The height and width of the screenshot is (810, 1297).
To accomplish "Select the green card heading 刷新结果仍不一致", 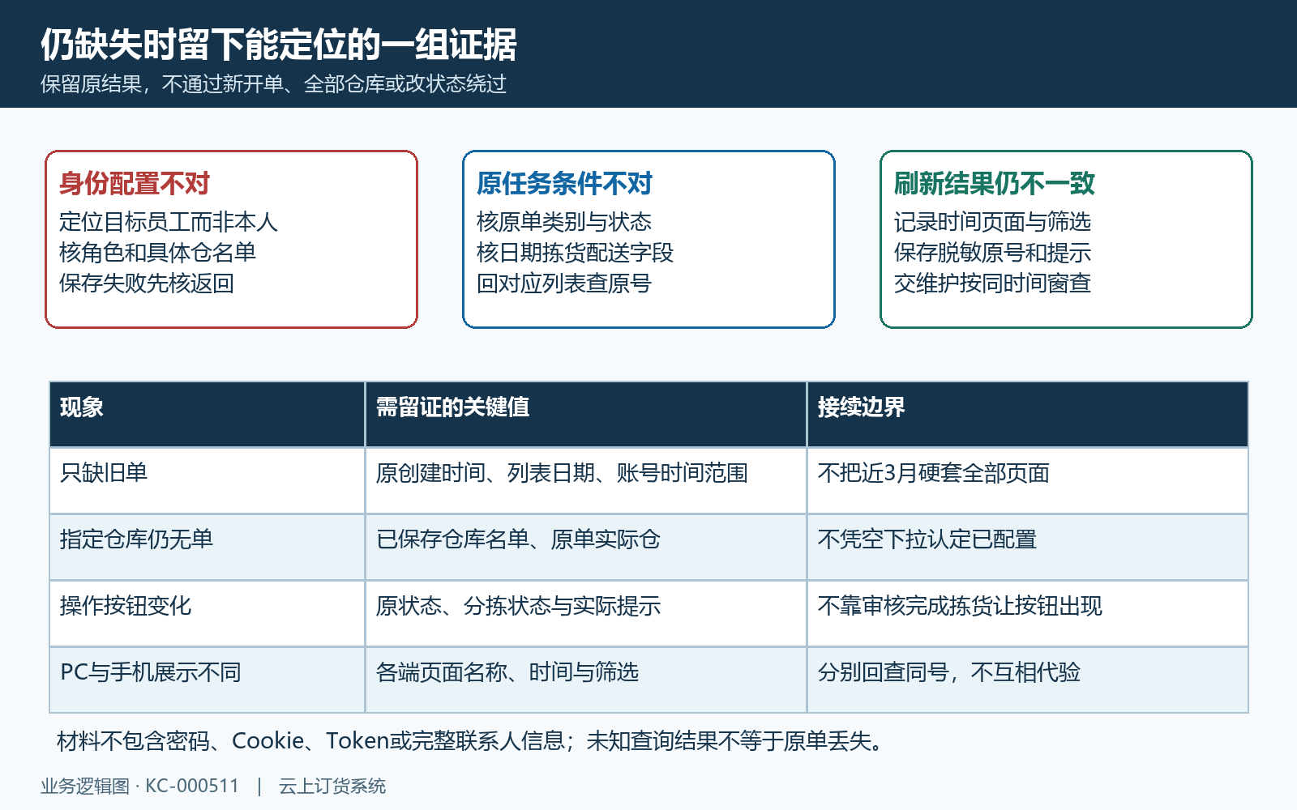I will pyautogui.click(x=995, y=184).
